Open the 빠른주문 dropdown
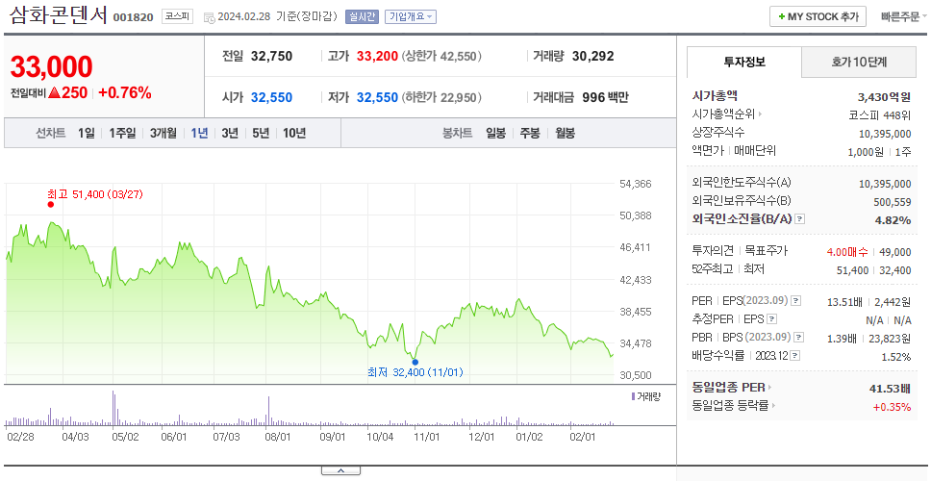This screenshot has width=931, height=481. pyautogui.click(x=903, y=16)
